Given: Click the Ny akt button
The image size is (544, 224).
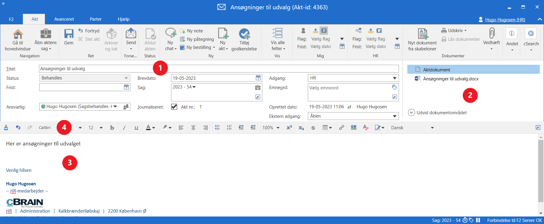Looking at the screenshot, I should pyautogui.click(x=223, y=40).
